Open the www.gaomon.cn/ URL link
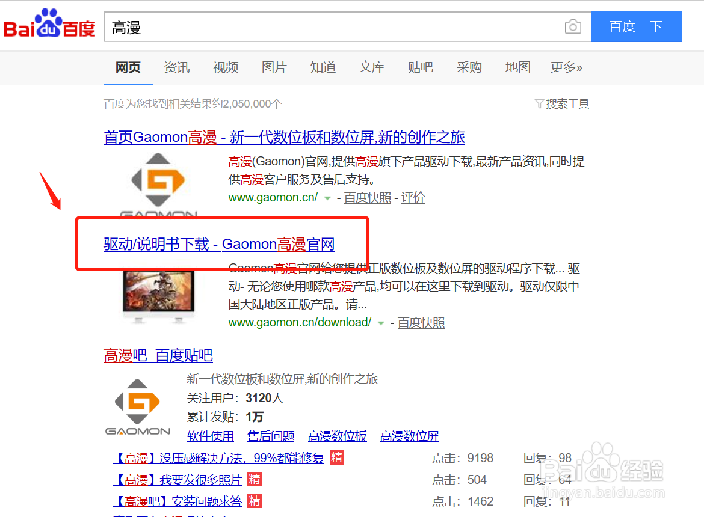This screenshot has height=517, width=704. click(x=273, y=197)
